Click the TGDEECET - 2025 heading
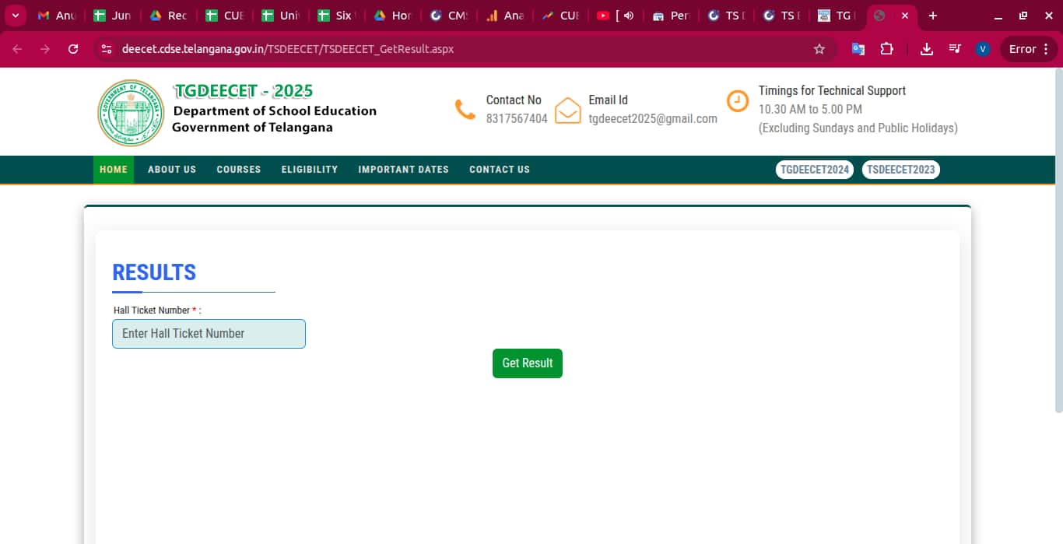Viewport: 1063px width, 544px height. point(243,91)
